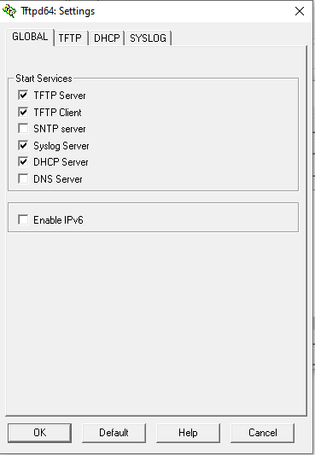This screenshot has height=455, width=315.
Task: Click the Tftpd64 application icon in title bar
Action: tap(9, 11)
